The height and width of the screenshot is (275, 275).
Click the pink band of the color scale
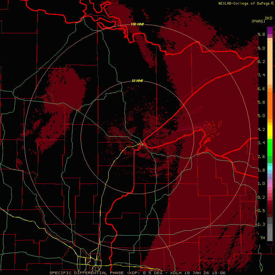(270, 185)
